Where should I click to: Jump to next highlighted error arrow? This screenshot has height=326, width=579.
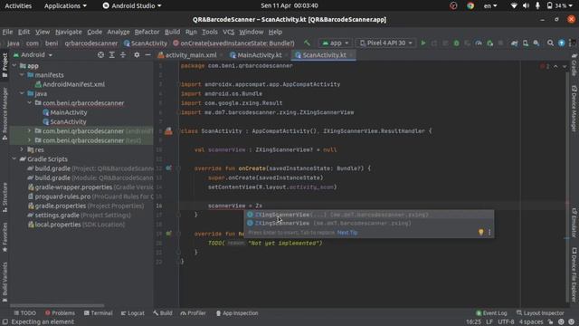tap(565, 66)
